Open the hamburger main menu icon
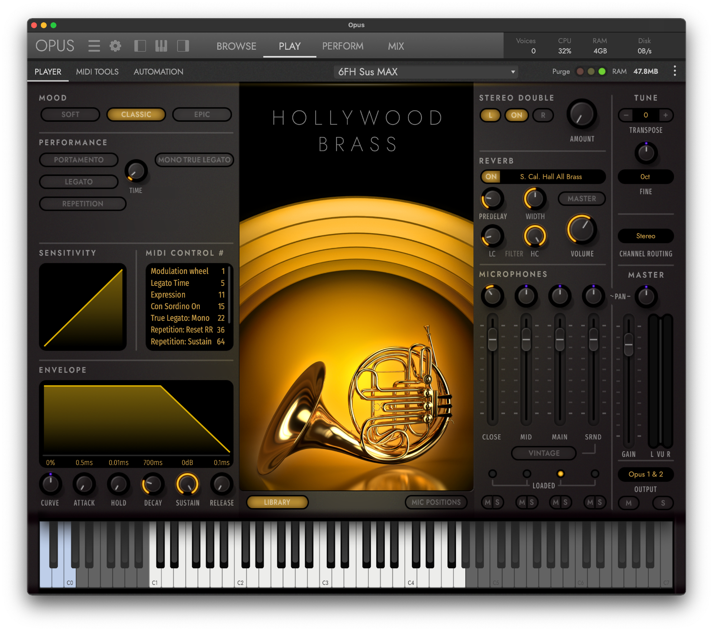This screenshot has width=713, height=631. coord(94,46)
